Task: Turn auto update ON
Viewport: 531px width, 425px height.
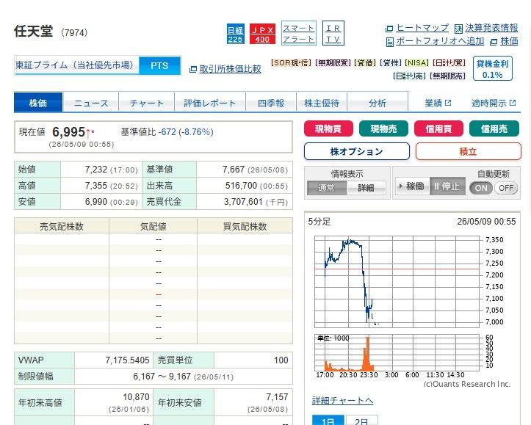Action: (481, 188)
